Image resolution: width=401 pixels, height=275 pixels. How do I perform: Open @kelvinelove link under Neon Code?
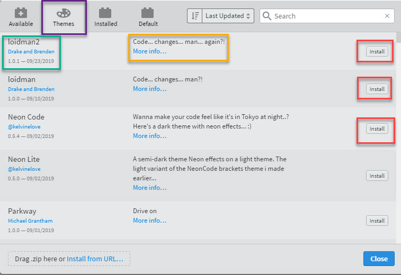pos(24,126)
